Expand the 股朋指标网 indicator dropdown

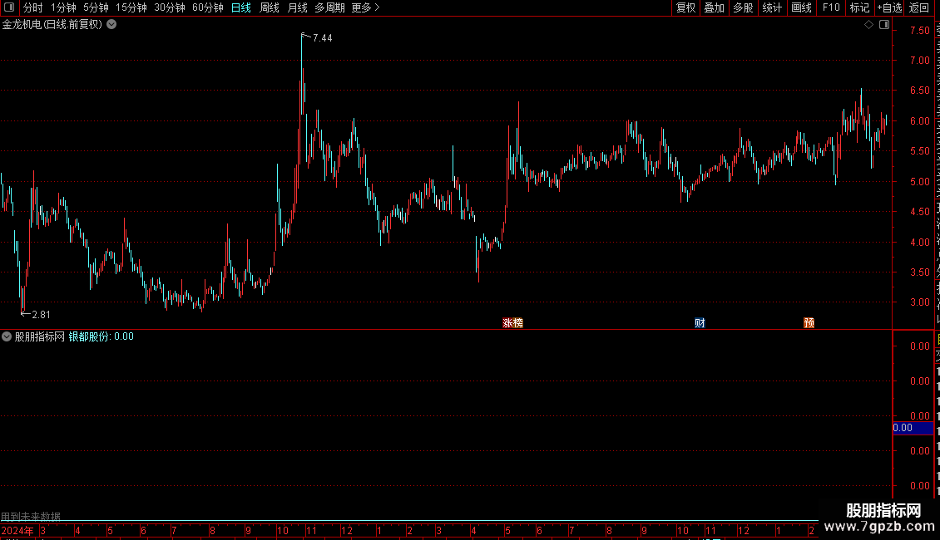[x=7, y=336]
